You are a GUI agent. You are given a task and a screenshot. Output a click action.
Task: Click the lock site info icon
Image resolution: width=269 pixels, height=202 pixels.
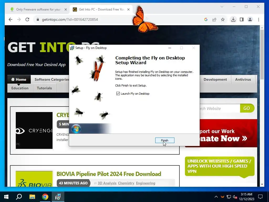tap(38, 19)
